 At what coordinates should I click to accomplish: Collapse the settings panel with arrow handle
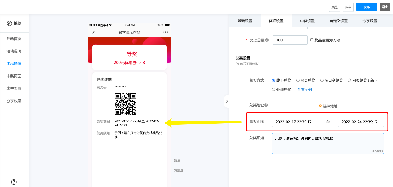click(227, 101)
